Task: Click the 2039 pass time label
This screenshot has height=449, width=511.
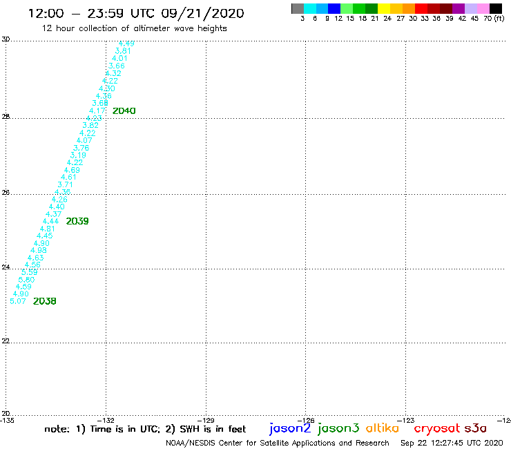Action: click(x=77, y=221)
